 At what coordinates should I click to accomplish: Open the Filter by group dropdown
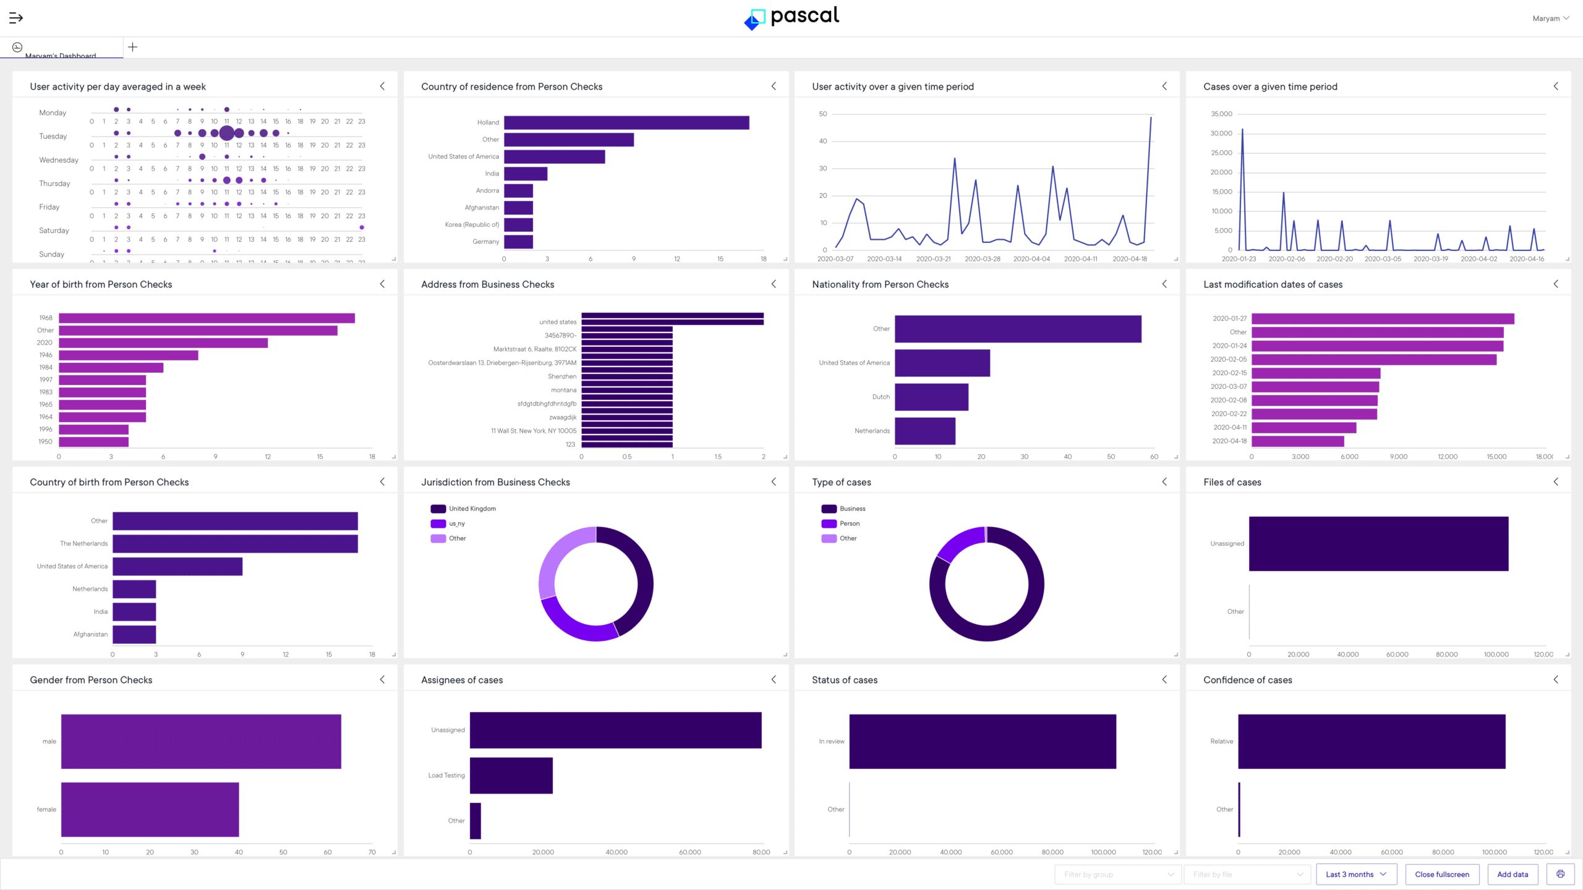point(1117,874)
